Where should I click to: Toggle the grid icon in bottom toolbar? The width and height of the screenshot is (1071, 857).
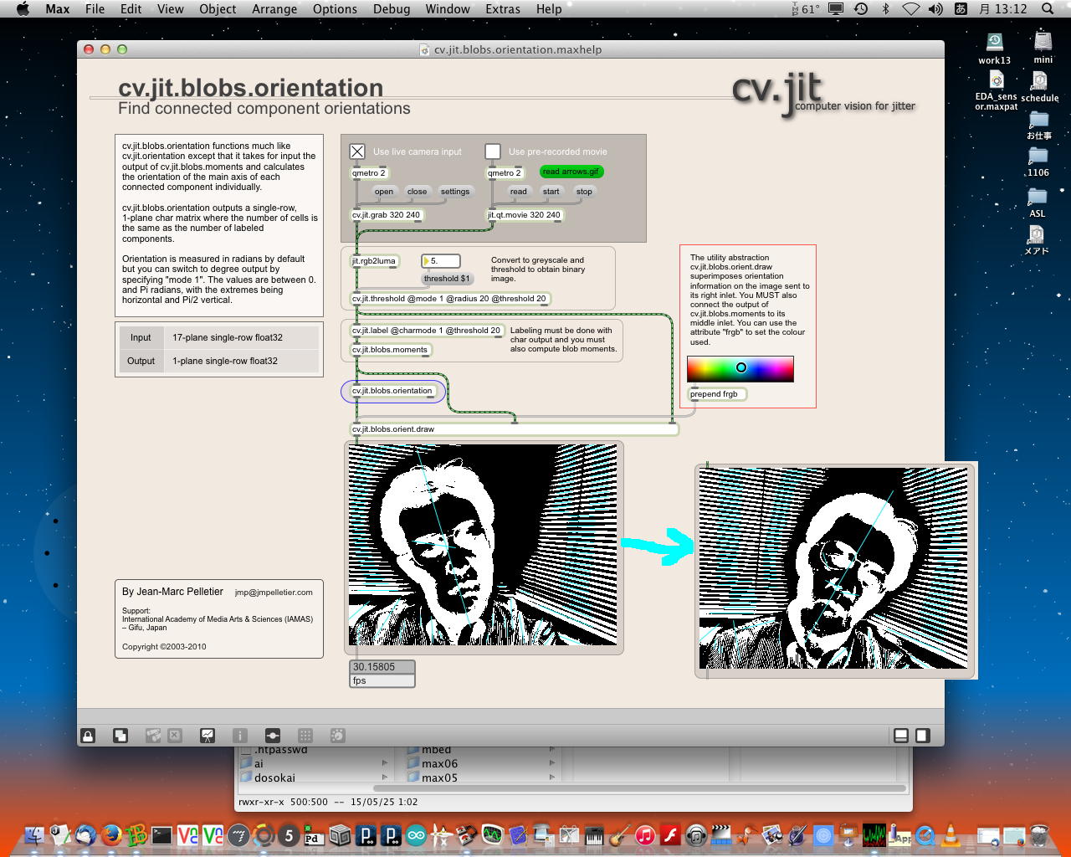click(305, 736)
